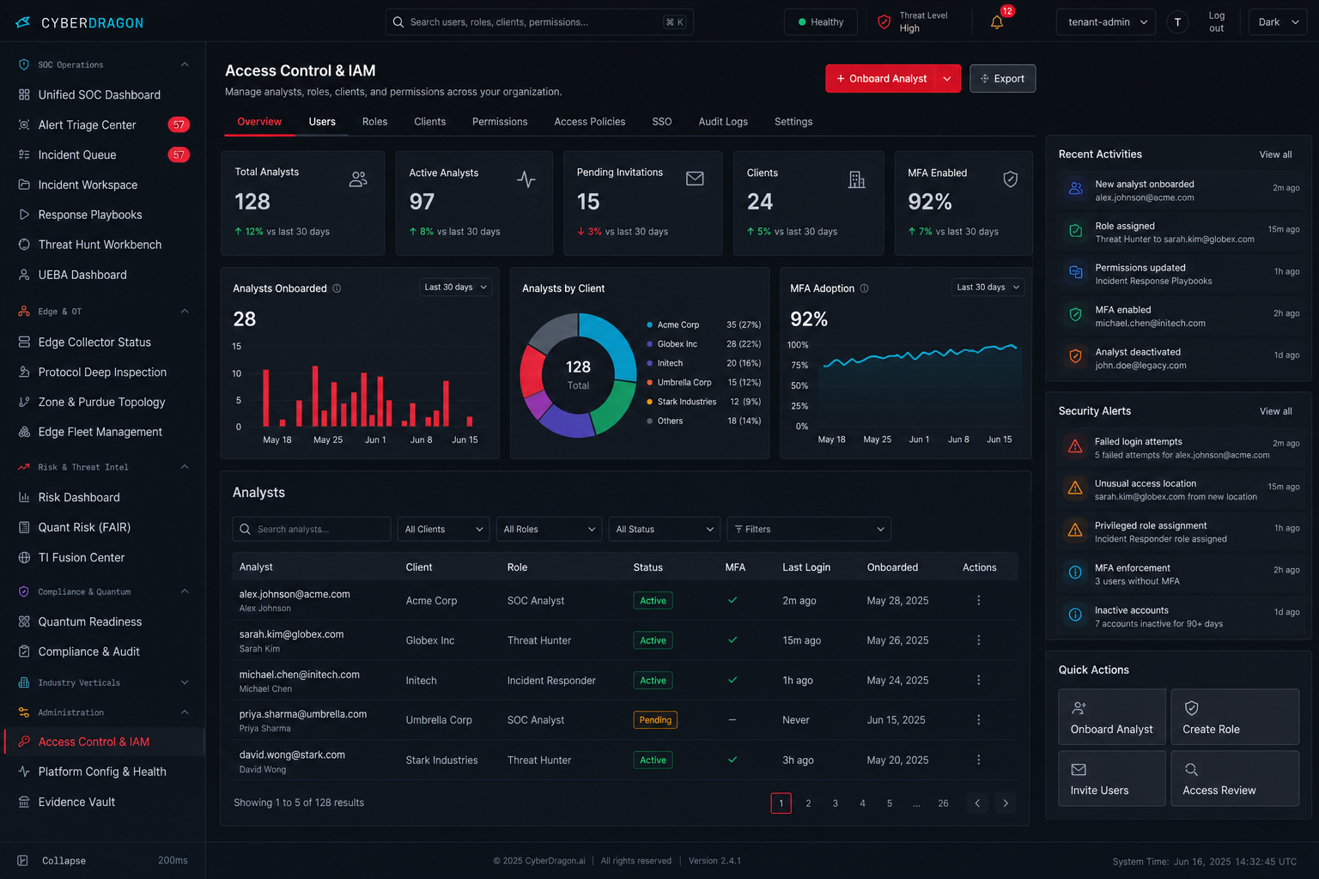Open actions menu for priya.sharma@umbrella.com row
Viewport: 1319px width, 879px height.
[x=978, y=719]
